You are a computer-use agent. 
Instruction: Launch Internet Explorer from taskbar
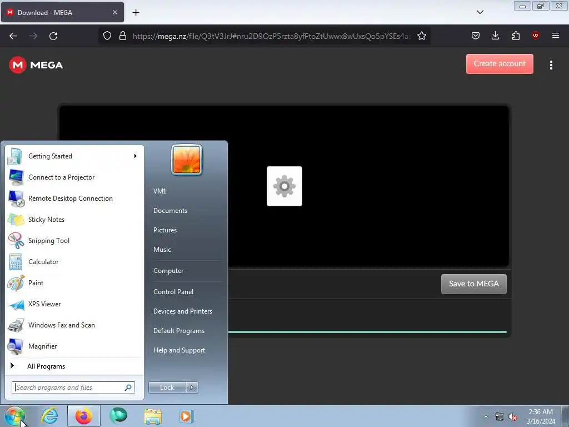coord(49,416)
